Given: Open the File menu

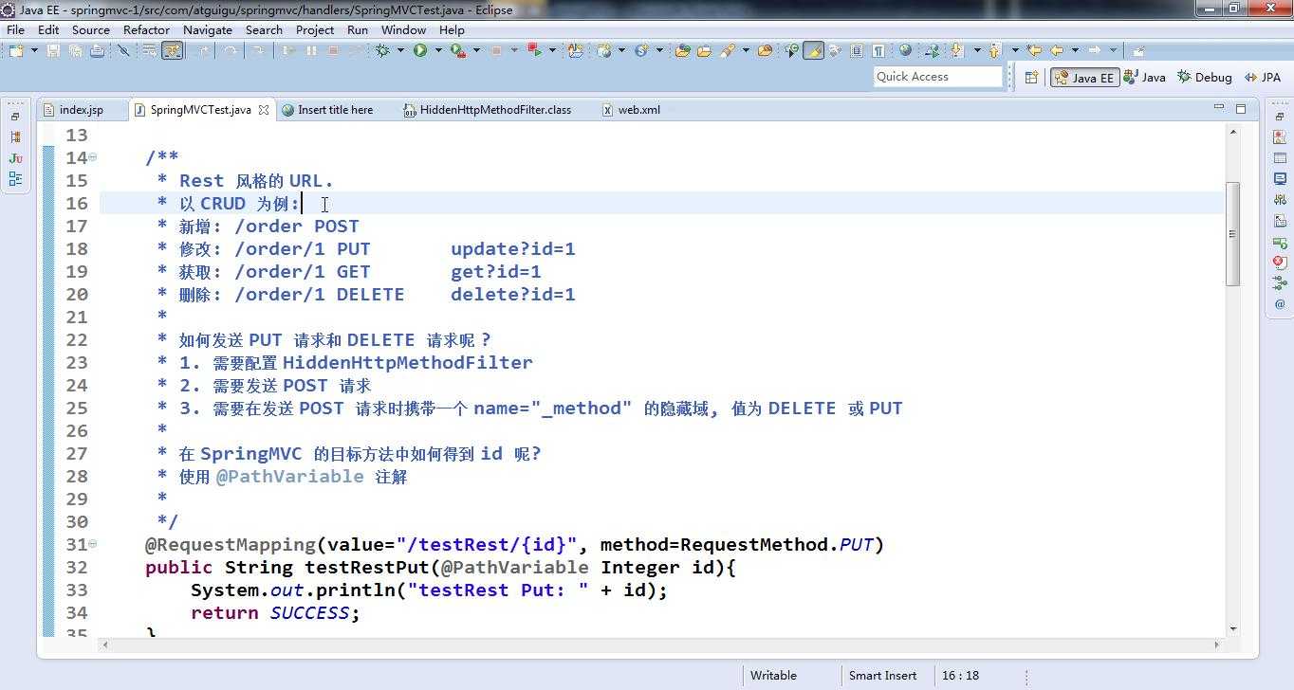Looking at the screenshot, I should 15,29.
